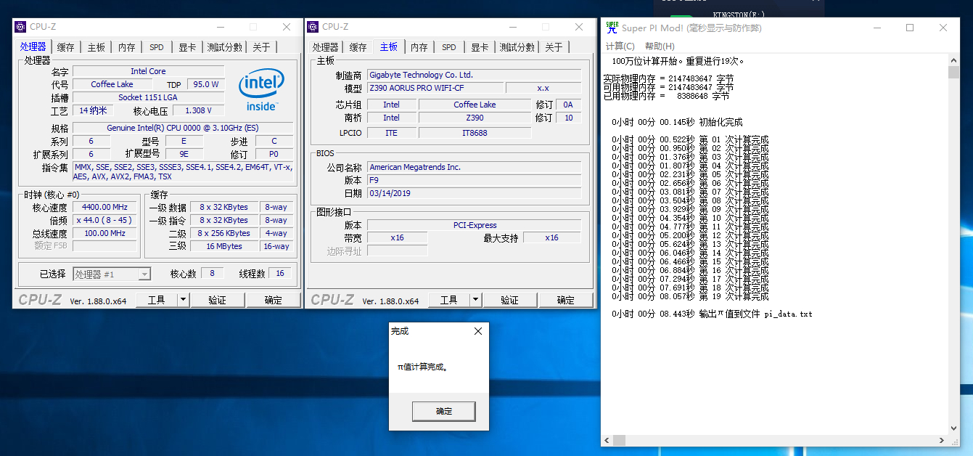Open 内存 tab in left CPU-Z window
Image resolution: width=973 pixels, height=456 pixels.
[126, 47]
